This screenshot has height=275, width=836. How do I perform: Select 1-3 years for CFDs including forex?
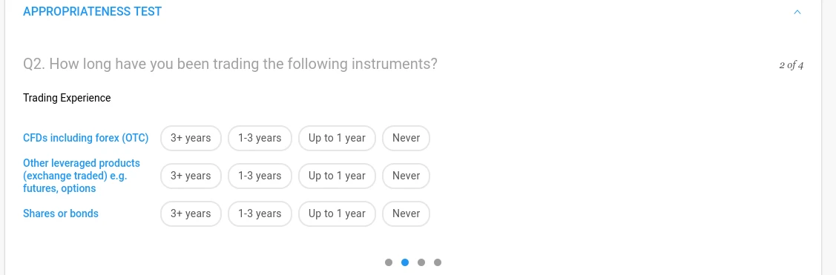260,138
